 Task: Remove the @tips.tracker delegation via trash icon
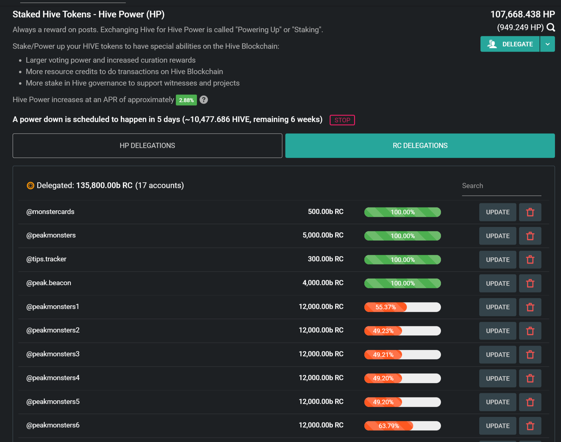tap(530, 260)
